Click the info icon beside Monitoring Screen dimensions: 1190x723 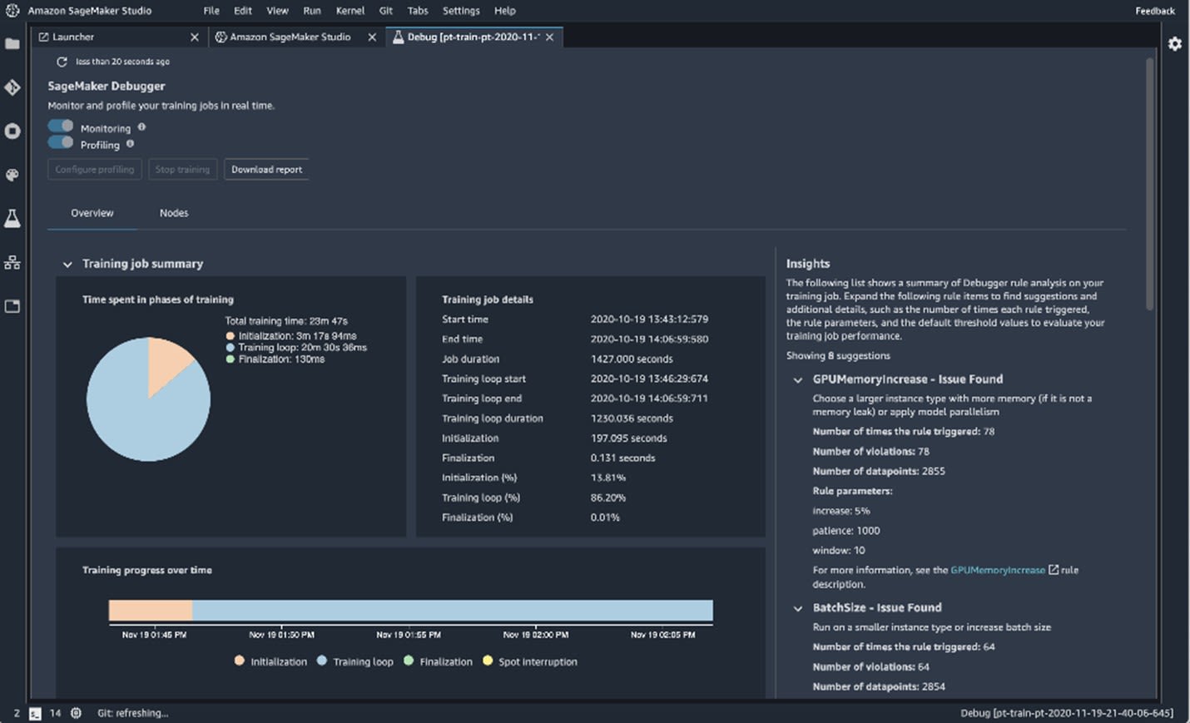(x=141, y=127)
